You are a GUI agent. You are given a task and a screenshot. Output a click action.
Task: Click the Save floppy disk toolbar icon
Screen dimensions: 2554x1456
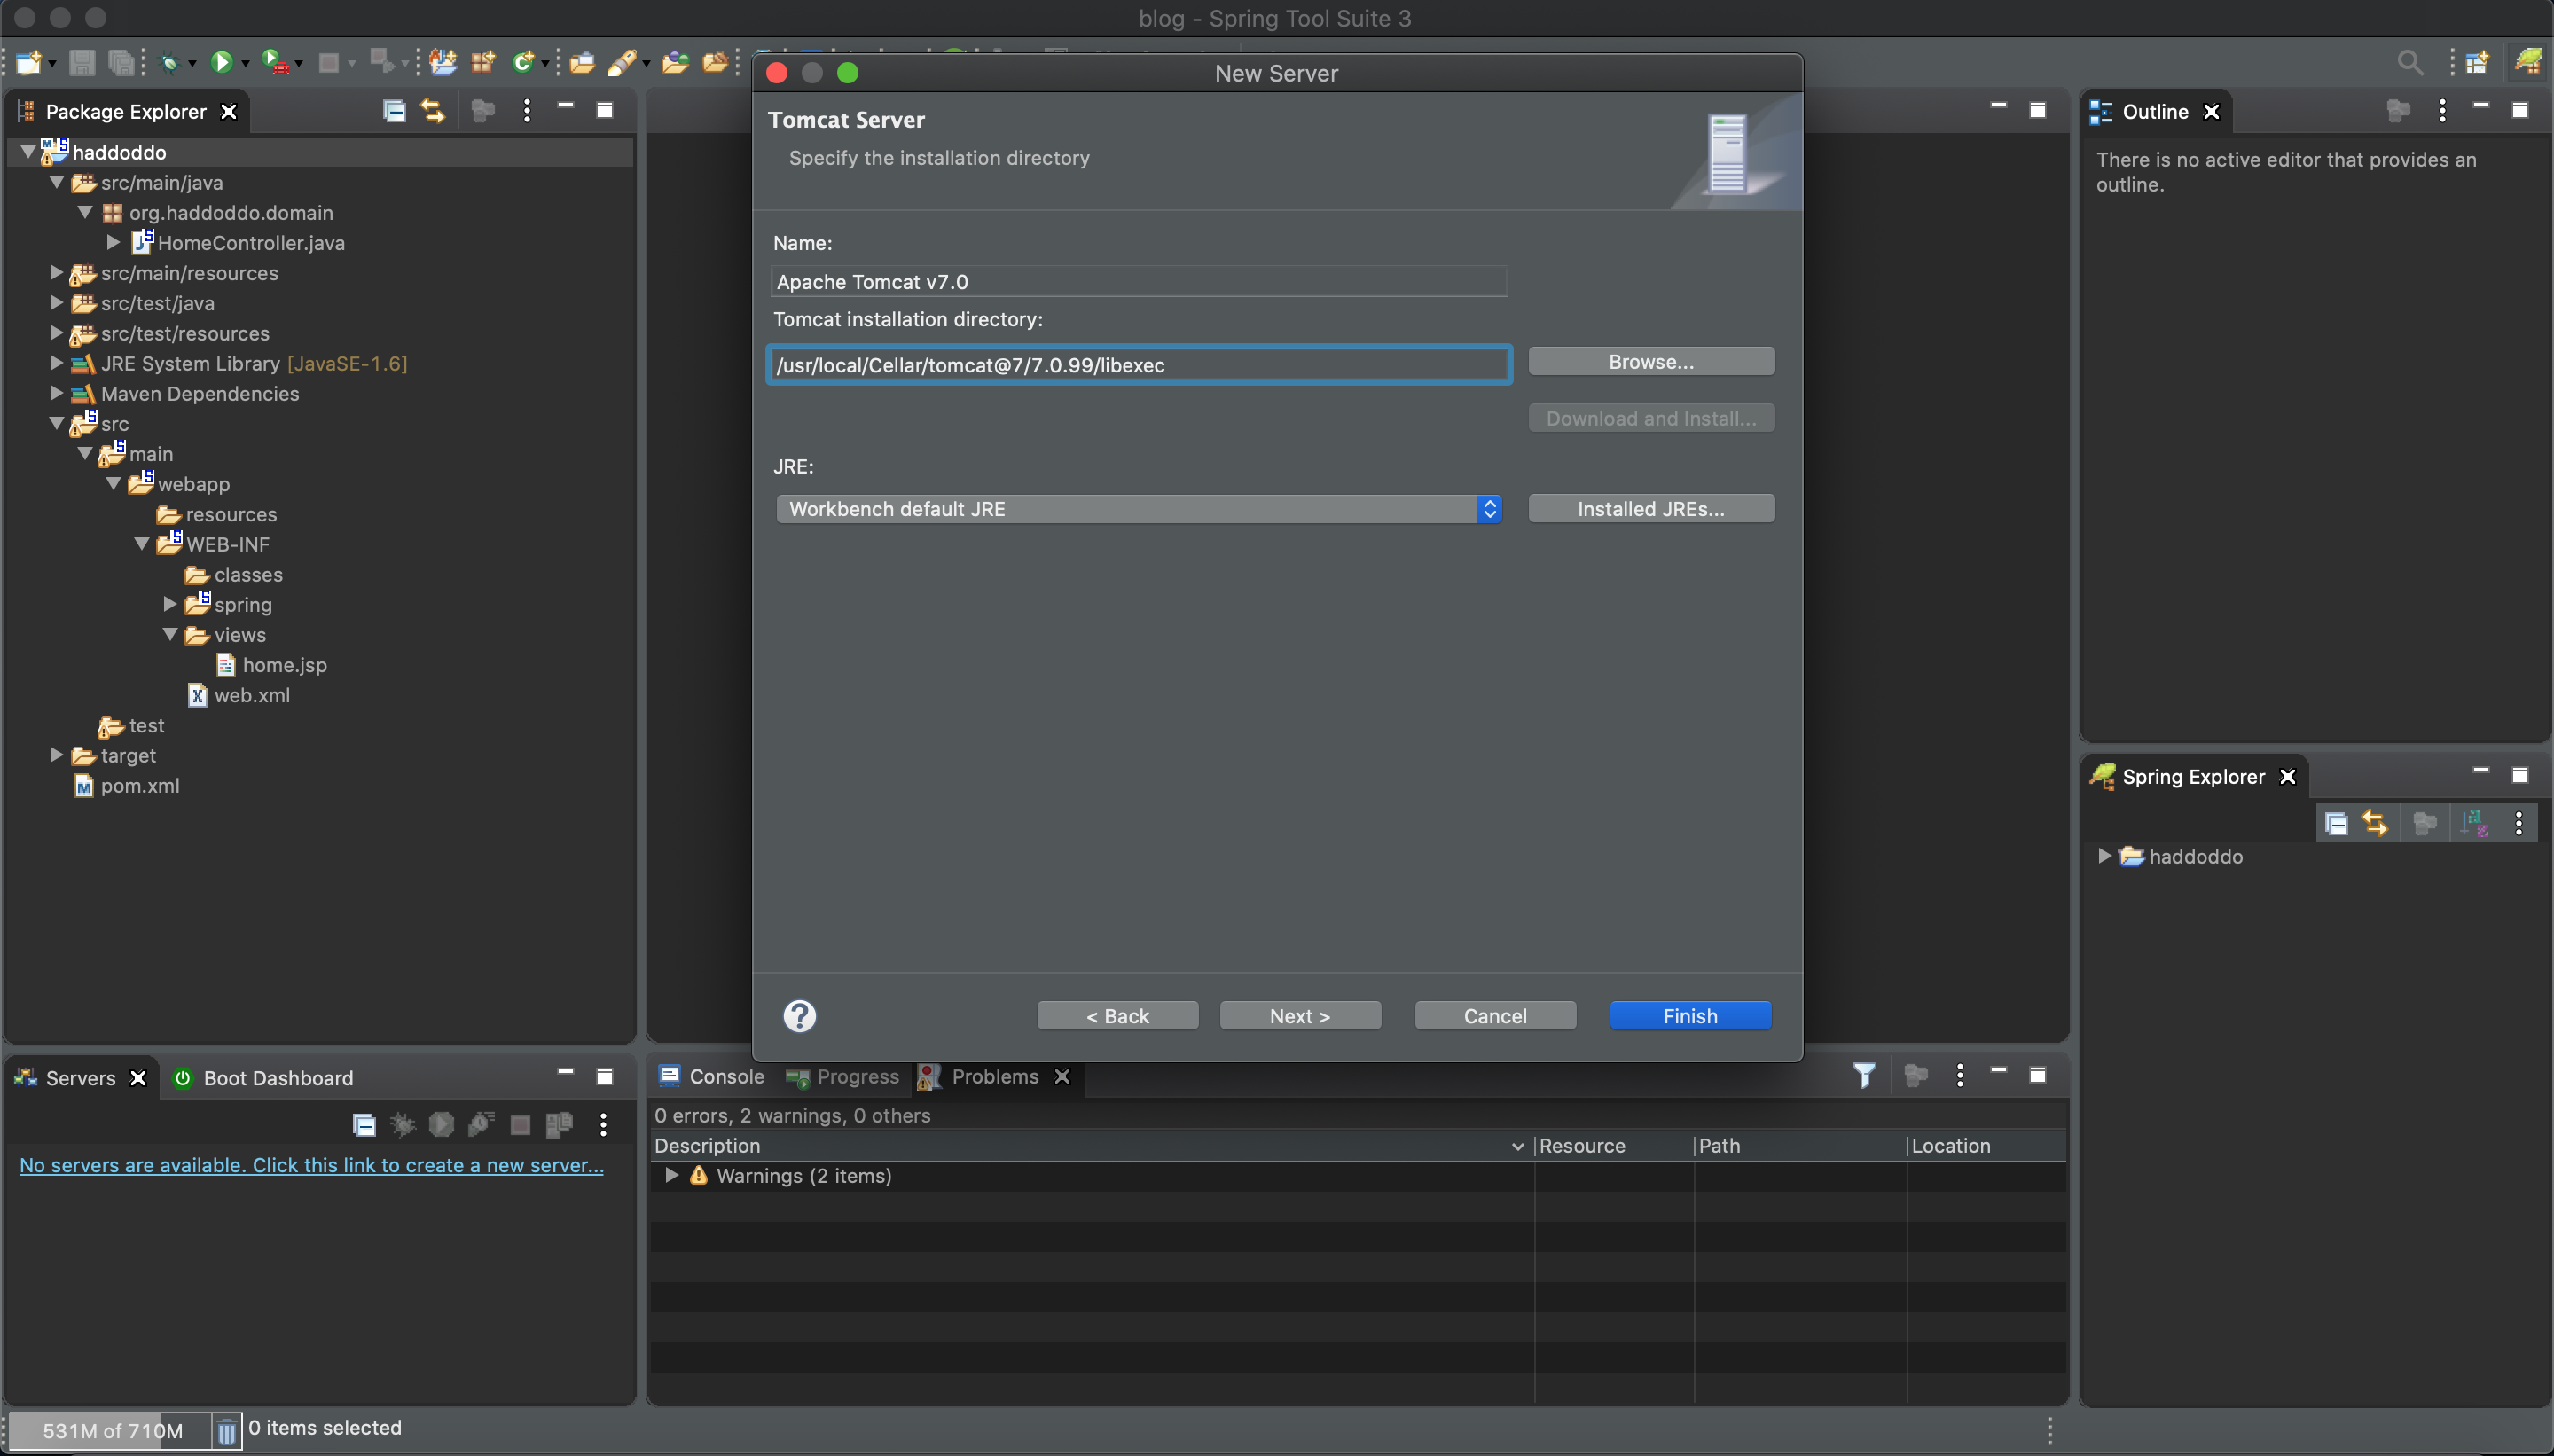[x=82, y=63]
